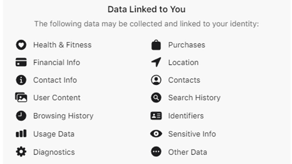Click the Contact Info circle icon
The width and height of the screenshot is (292, 164).
[21, 80]
